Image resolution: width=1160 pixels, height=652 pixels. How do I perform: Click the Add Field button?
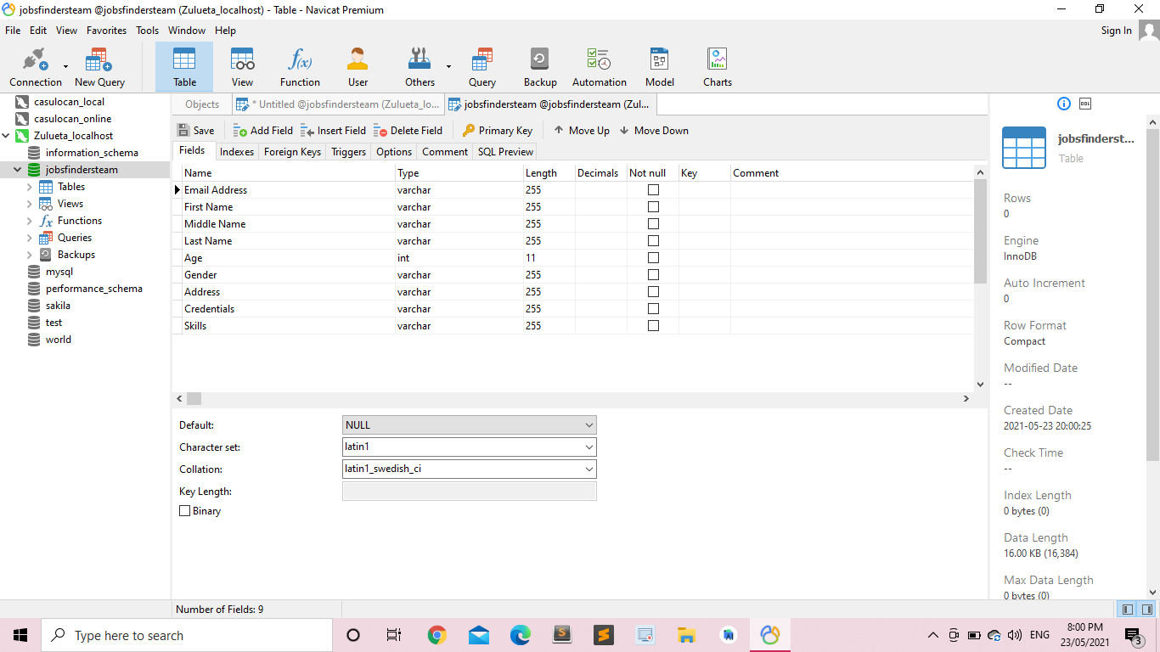262,131
